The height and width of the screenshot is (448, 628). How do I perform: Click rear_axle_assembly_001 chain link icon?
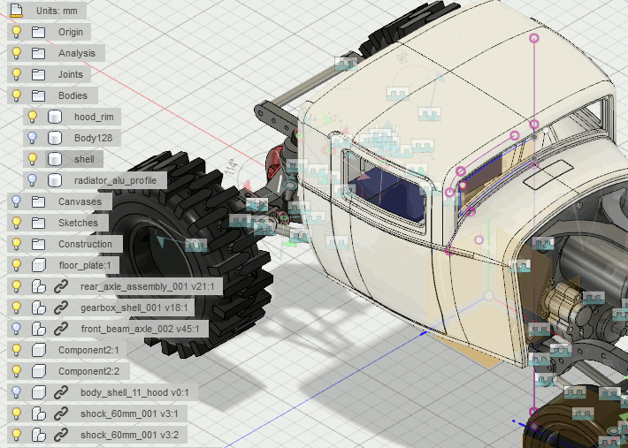pos(61,286)
